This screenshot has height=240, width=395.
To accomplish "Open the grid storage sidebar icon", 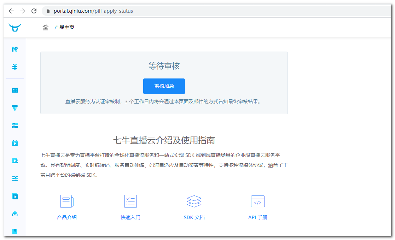I will (15, 90).
